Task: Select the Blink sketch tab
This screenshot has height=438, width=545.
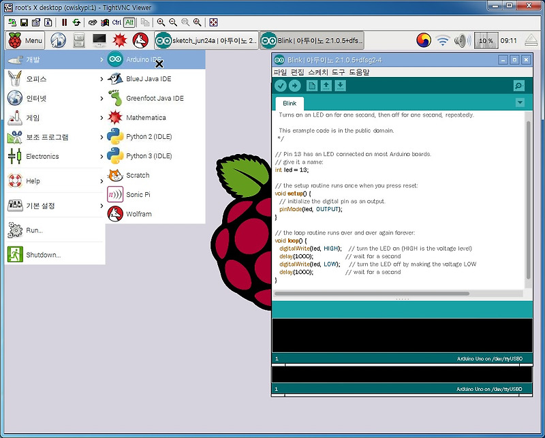Action: pyautogui.click(x=290, y=104)
